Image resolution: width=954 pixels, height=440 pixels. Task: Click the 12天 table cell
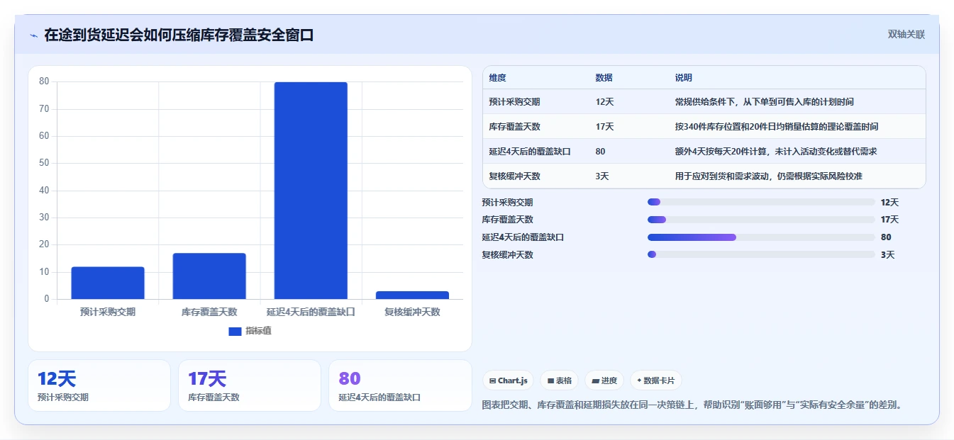605,102
